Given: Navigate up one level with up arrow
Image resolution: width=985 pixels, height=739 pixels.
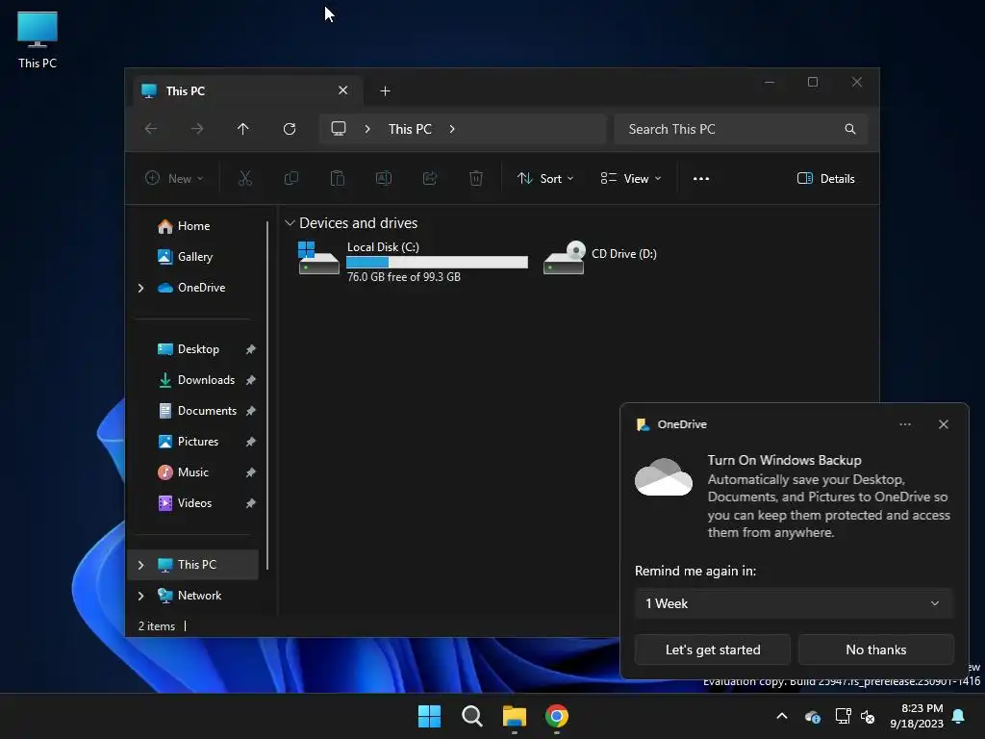Looking at the screenshot, I should [x=243, y=129].
